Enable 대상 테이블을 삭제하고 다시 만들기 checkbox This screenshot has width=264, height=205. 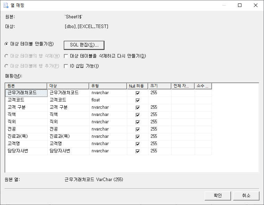66,56
